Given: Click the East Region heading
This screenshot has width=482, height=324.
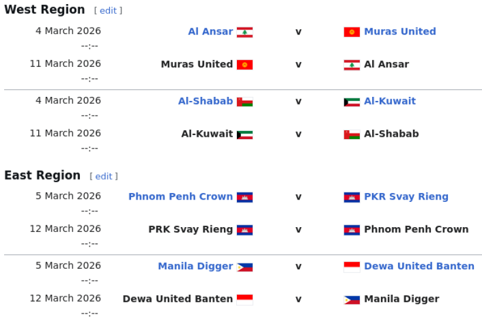Looking at the screenshot, I should coord(42,176).
